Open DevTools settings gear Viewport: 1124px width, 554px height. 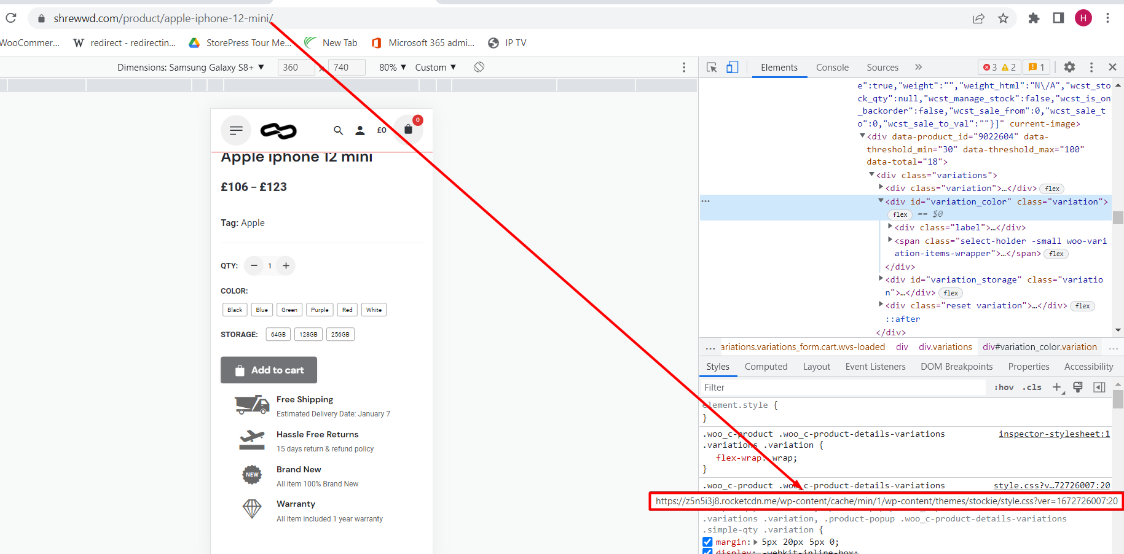click(x=1069, y=67)
